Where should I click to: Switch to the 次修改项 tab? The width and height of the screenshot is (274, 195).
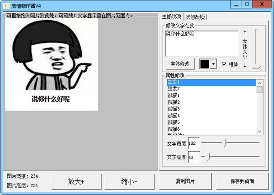[195, 17]
